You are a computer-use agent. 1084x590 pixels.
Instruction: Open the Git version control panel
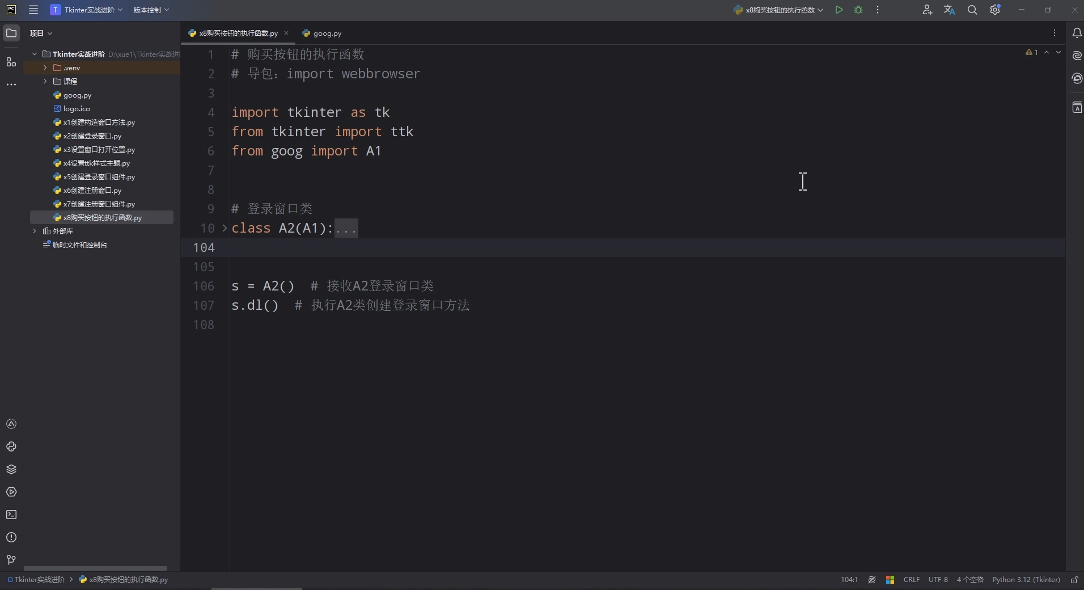(11, 560)
